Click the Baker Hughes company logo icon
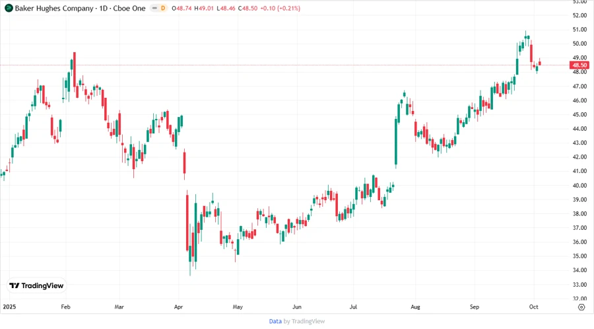Screen dimensions: 594x329 [9, 8]
